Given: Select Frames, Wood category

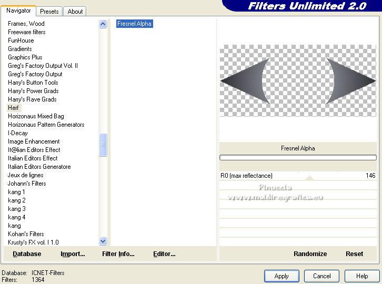Looking at the screenshot, I should 26,24.
